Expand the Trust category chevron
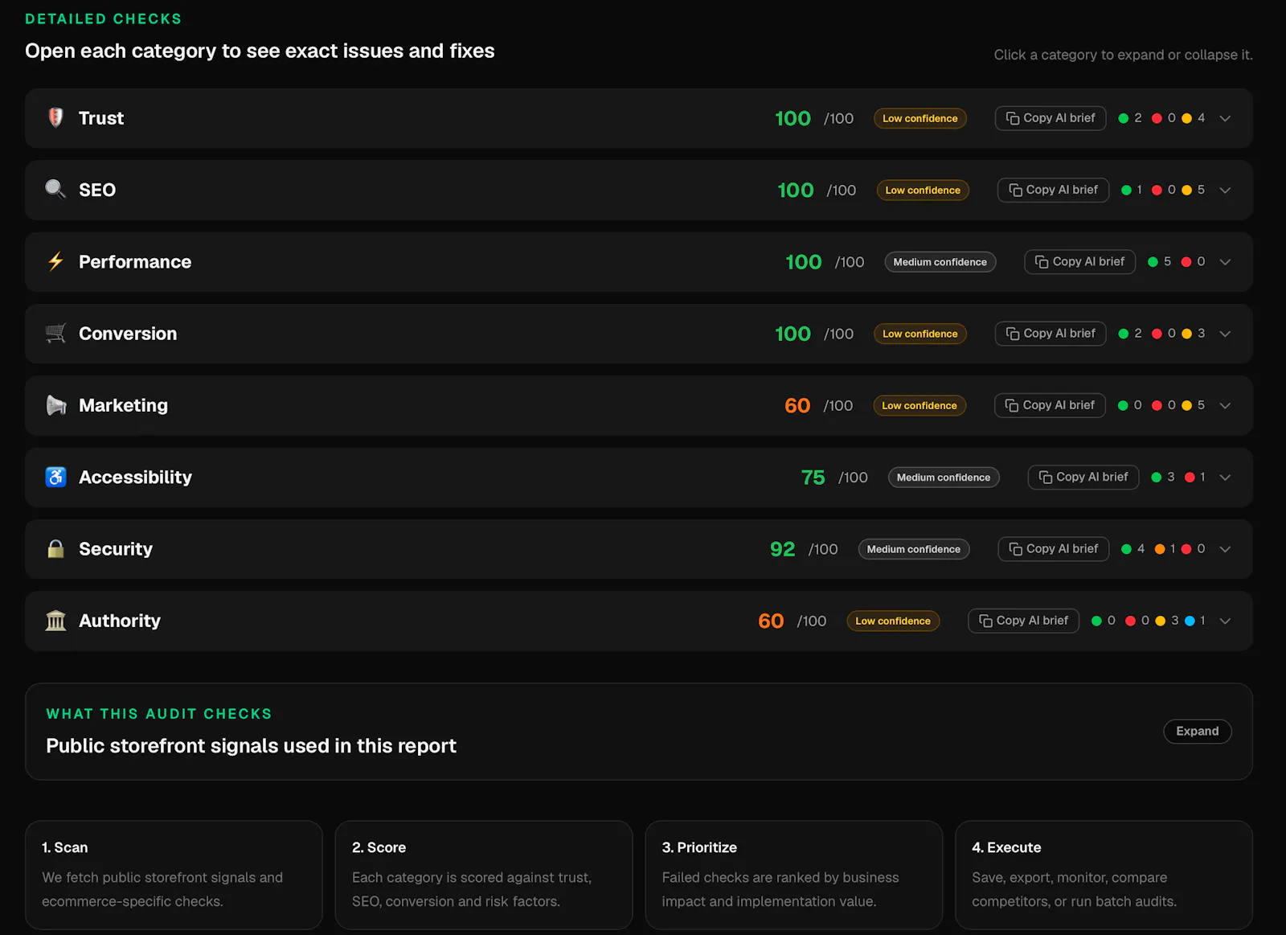1286x935 pixels. click(x=1225, y=118)
